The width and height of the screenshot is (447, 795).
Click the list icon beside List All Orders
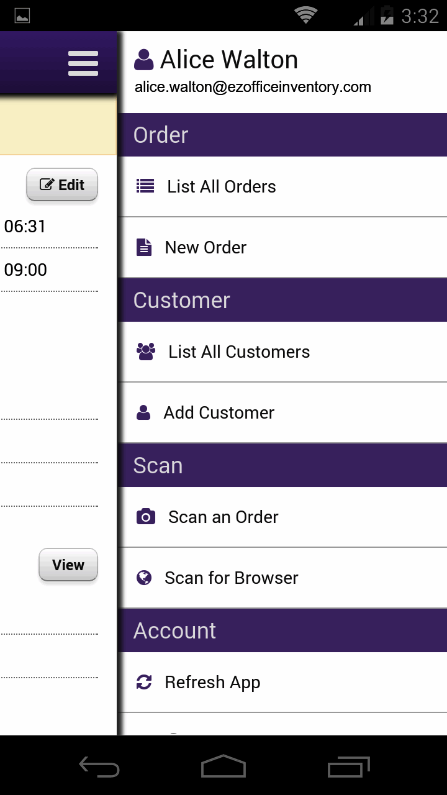pos(145,186)
